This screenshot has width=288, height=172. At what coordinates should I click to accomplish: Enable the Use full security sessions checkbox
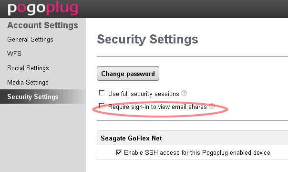pos(102,93)
